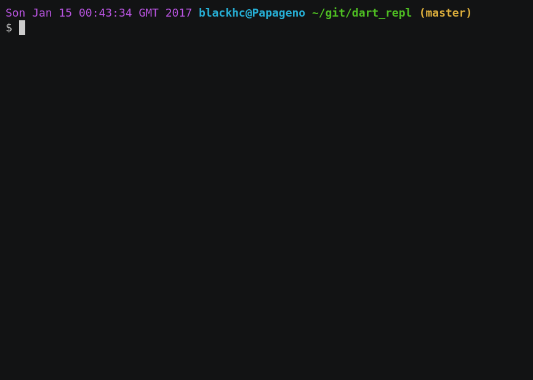Image resolution: width=533 pixels, height=380 pixels.
Task: Click the GMT timezone text
Action: tap(148, 13)
